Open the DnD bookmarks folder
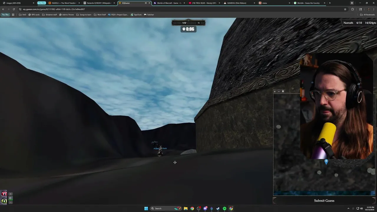Screen dimensions: 377x212 tap(22, 15)
